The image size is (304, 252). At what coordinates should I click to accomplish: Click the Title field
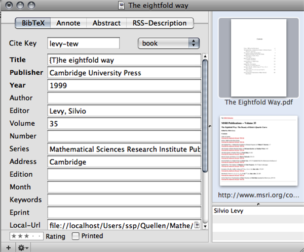[124, 60]
